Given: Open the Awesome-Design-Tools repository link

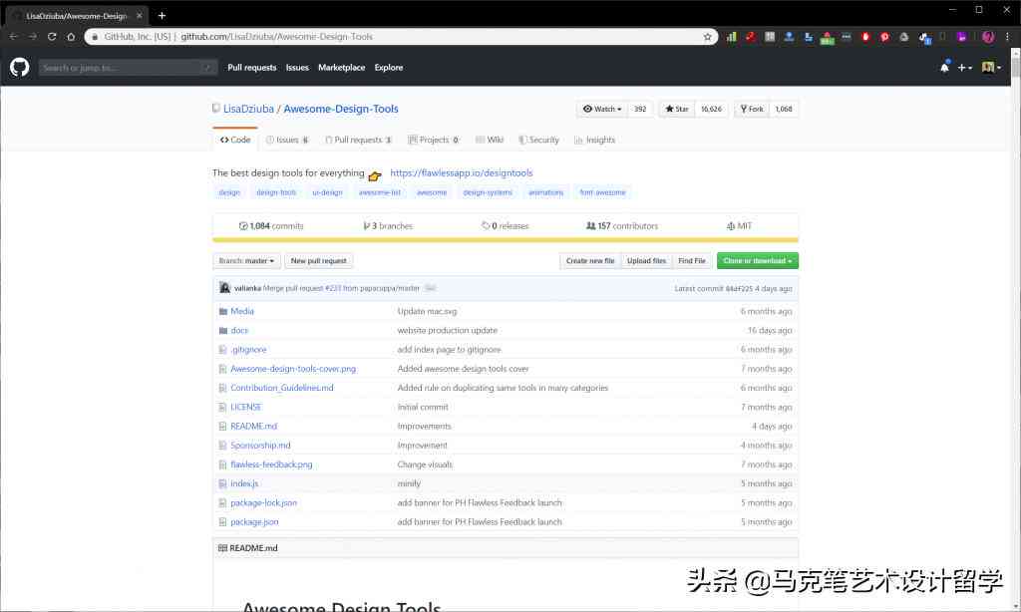Looking at the screenshot, I should point(341,109).
